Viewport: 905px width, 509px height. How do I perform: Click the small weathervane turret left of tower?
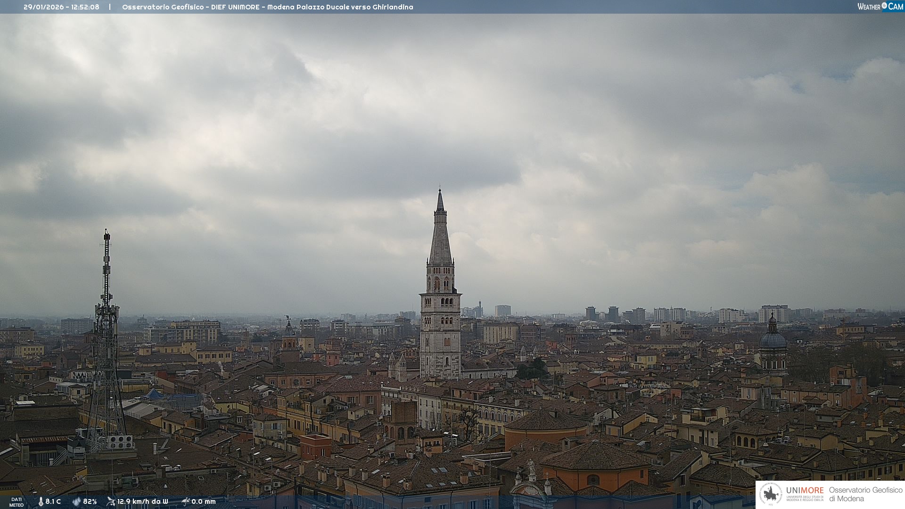click(288, 328)
